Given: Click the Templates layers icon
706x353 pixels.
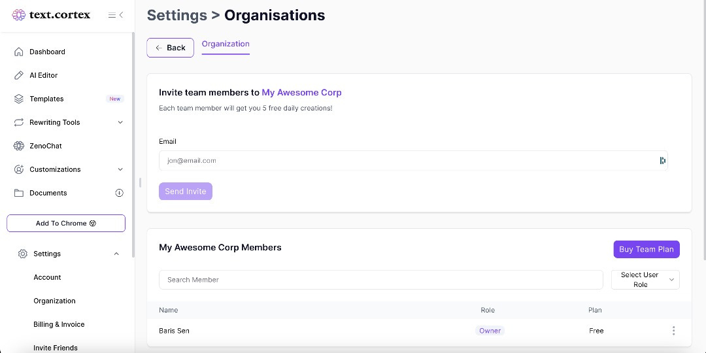Looking at the screenshot, I should [18, 99].
